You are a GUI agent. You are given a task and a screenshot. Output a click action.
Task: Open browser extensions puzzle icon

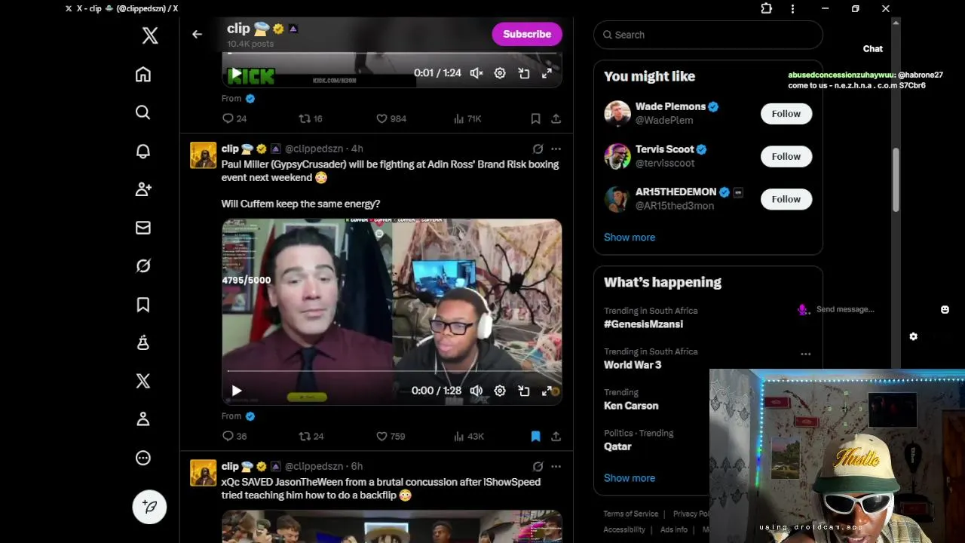(766, 8)
